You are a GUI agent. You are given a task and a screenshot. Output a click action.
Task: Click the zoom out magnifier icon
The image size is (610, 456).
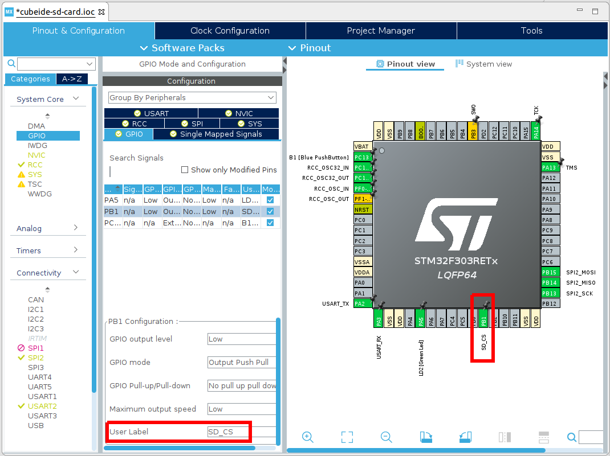point(387,437)
